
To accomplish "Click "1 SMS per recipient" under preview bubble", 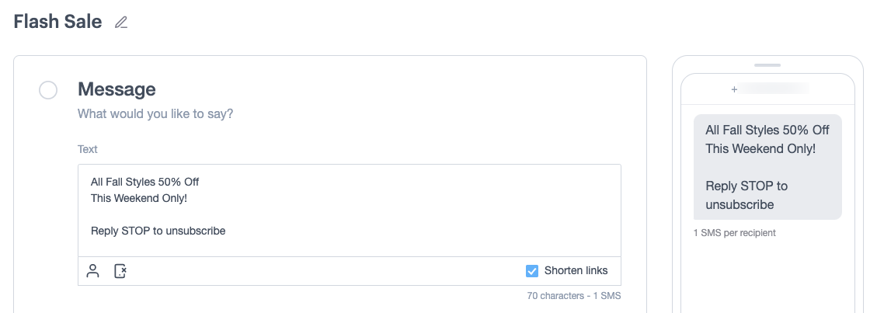I will 734,233.
